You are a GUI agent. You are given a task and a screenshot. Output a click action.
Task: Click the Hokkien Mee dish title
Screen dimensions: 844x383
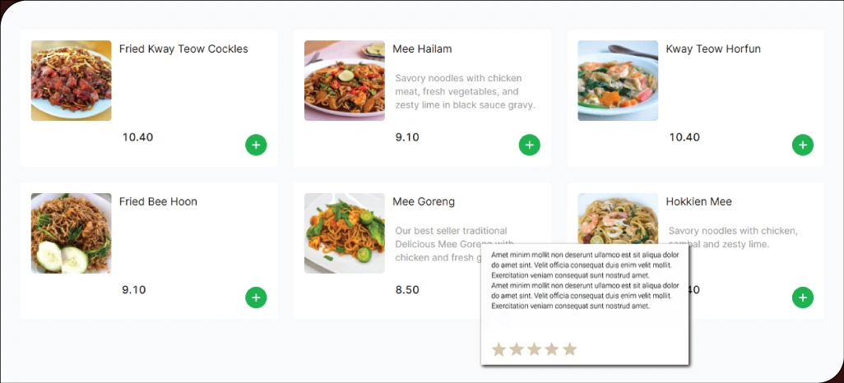tap(698, 201)
